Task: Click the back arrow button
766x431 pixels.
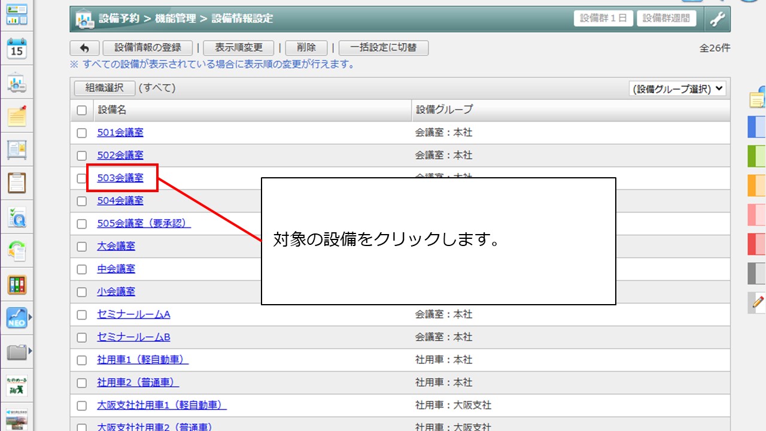Action: coord(84,48)
